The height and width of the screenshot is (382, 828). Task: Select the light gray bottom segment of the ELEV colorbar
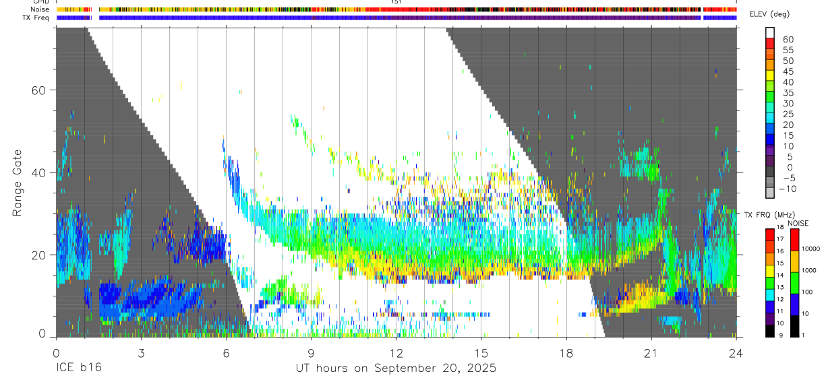click(x=771, y=192)
